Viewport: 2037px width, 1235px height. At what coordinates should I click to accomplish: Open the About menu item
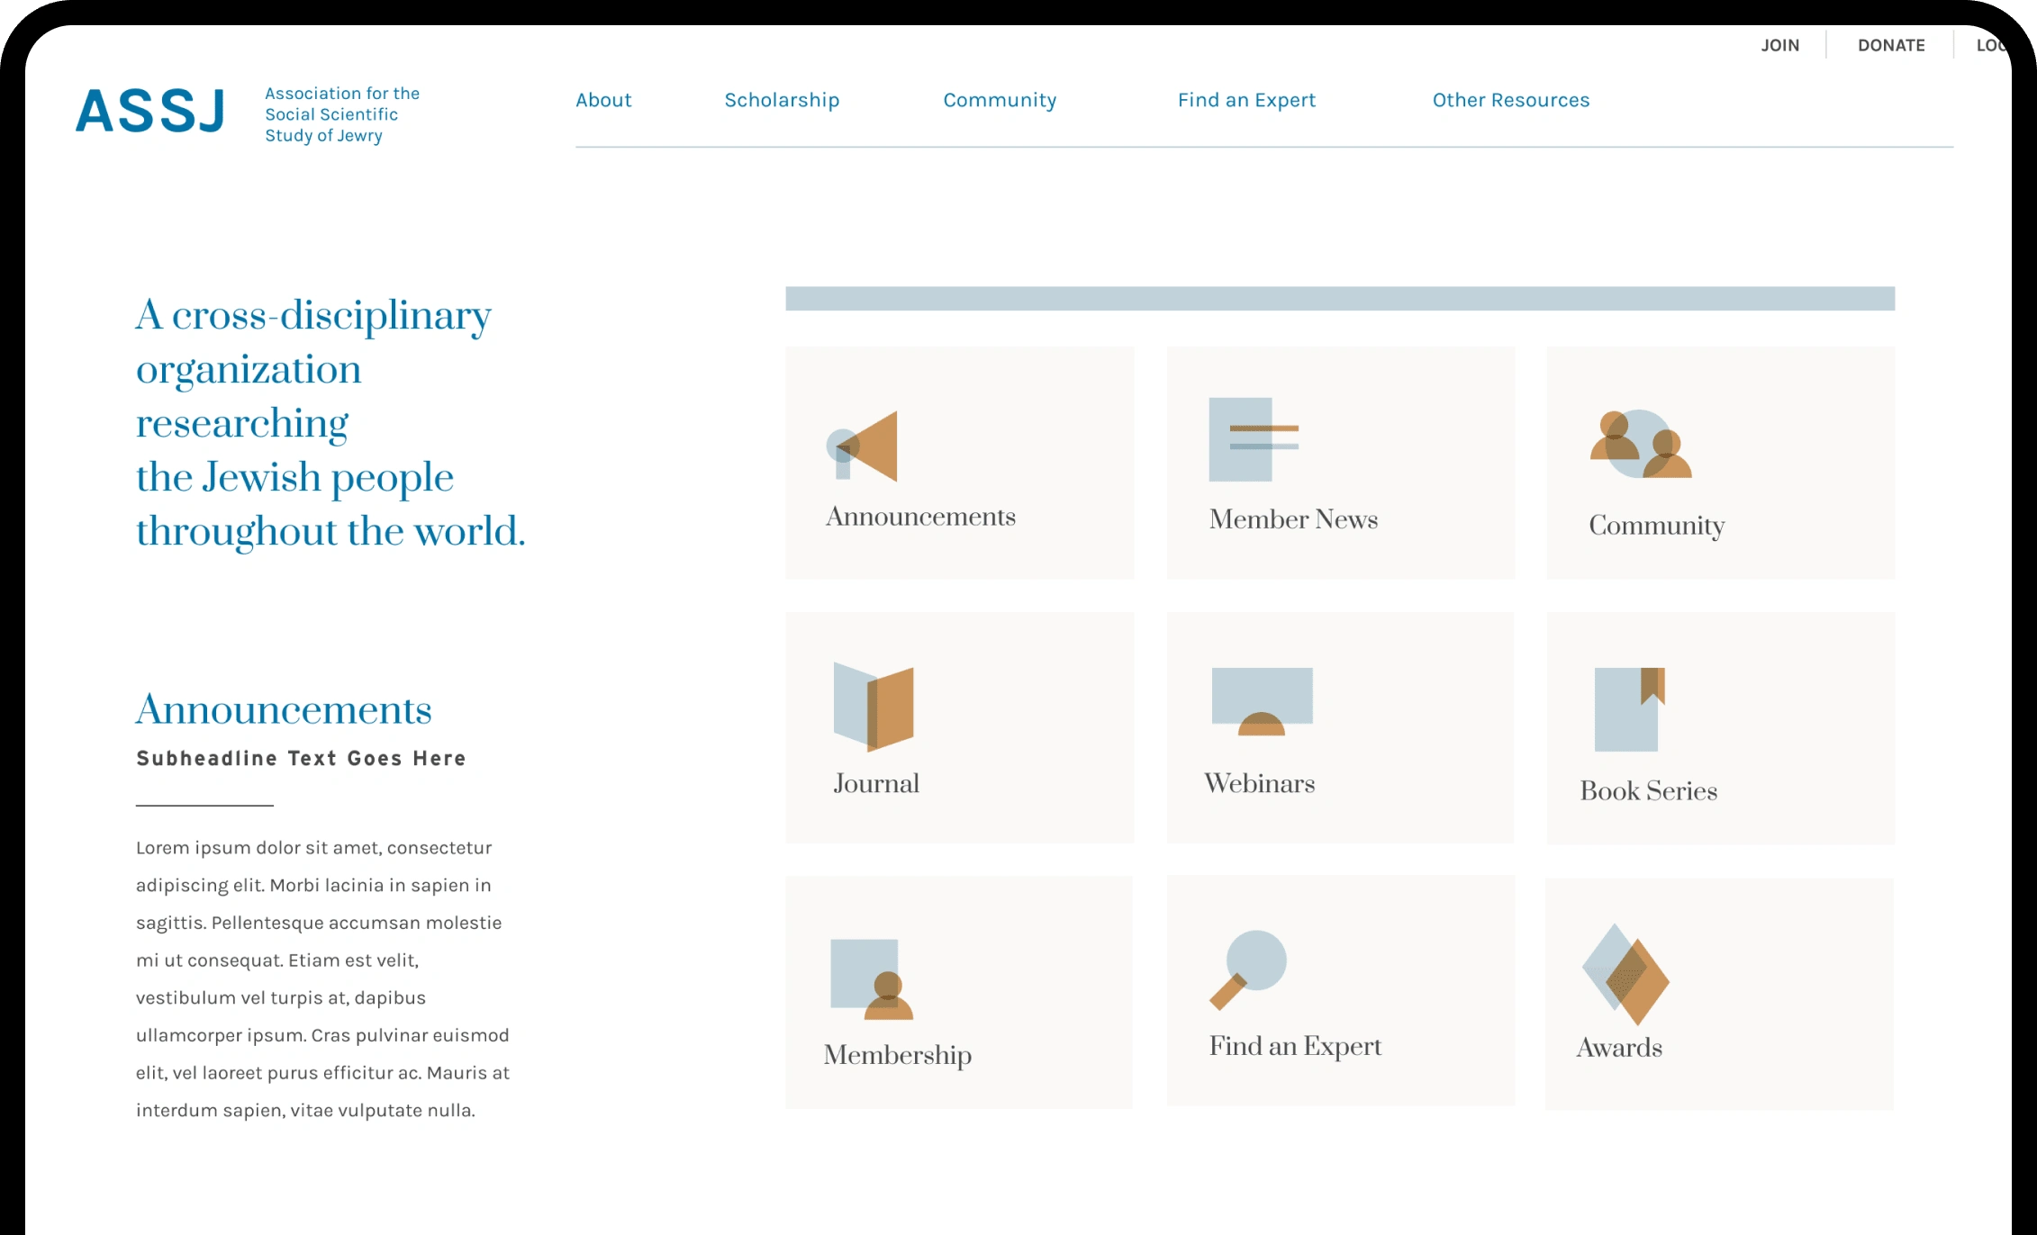point(603,100)
